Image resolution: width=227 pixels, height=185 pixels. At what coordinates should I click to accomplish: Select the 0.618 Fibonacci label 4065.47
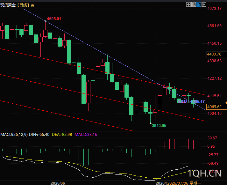point(191,102)
